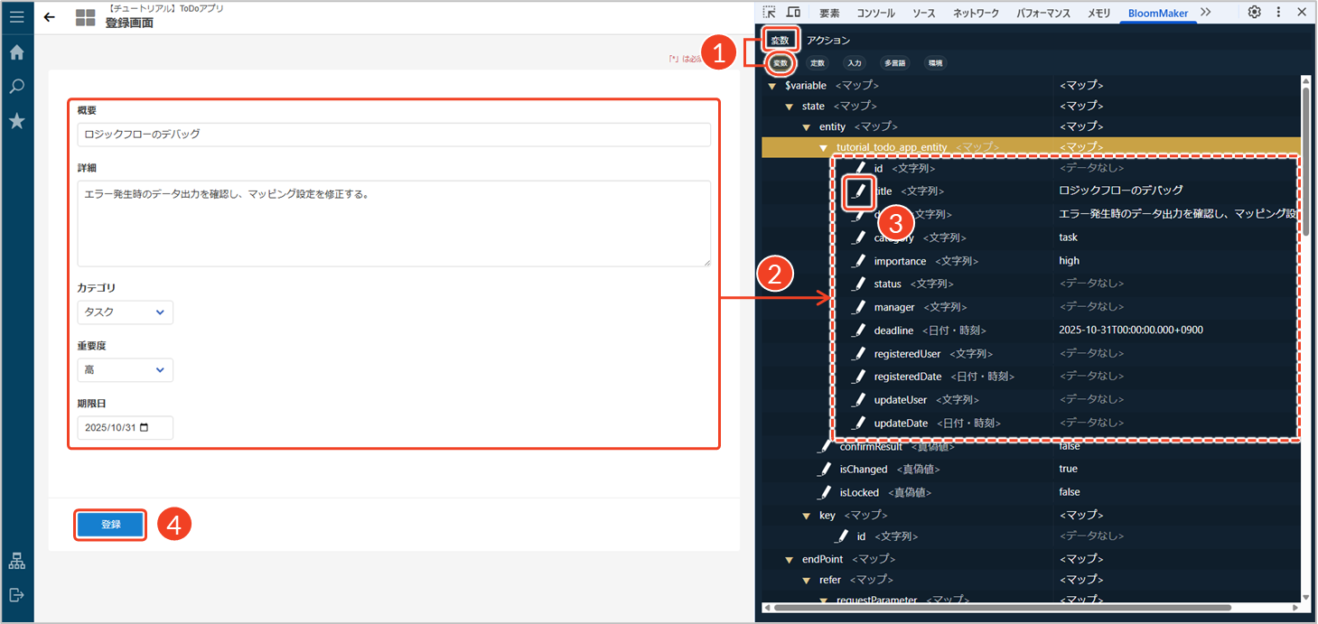Viewport: 1318px width, 624px height.
Task: Open the 重要度 dropdown showing 高
Action: click(x=125, y=370)
